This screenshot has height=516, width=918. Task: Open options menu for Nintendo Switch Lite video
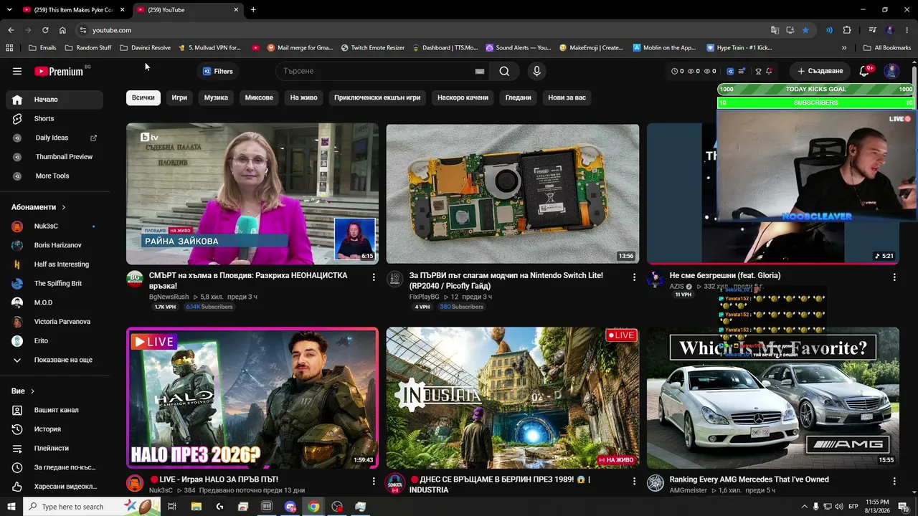(634, 277)
